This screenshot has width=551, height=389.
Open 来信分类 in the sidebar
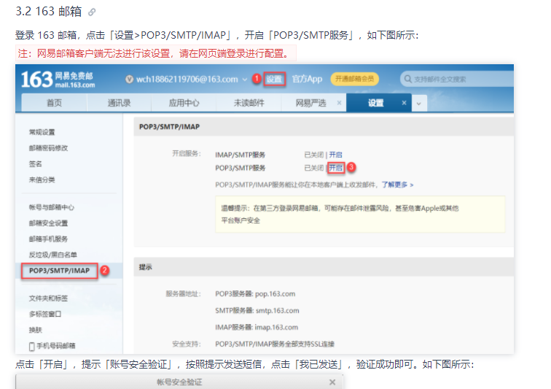[x=42, y=180]
